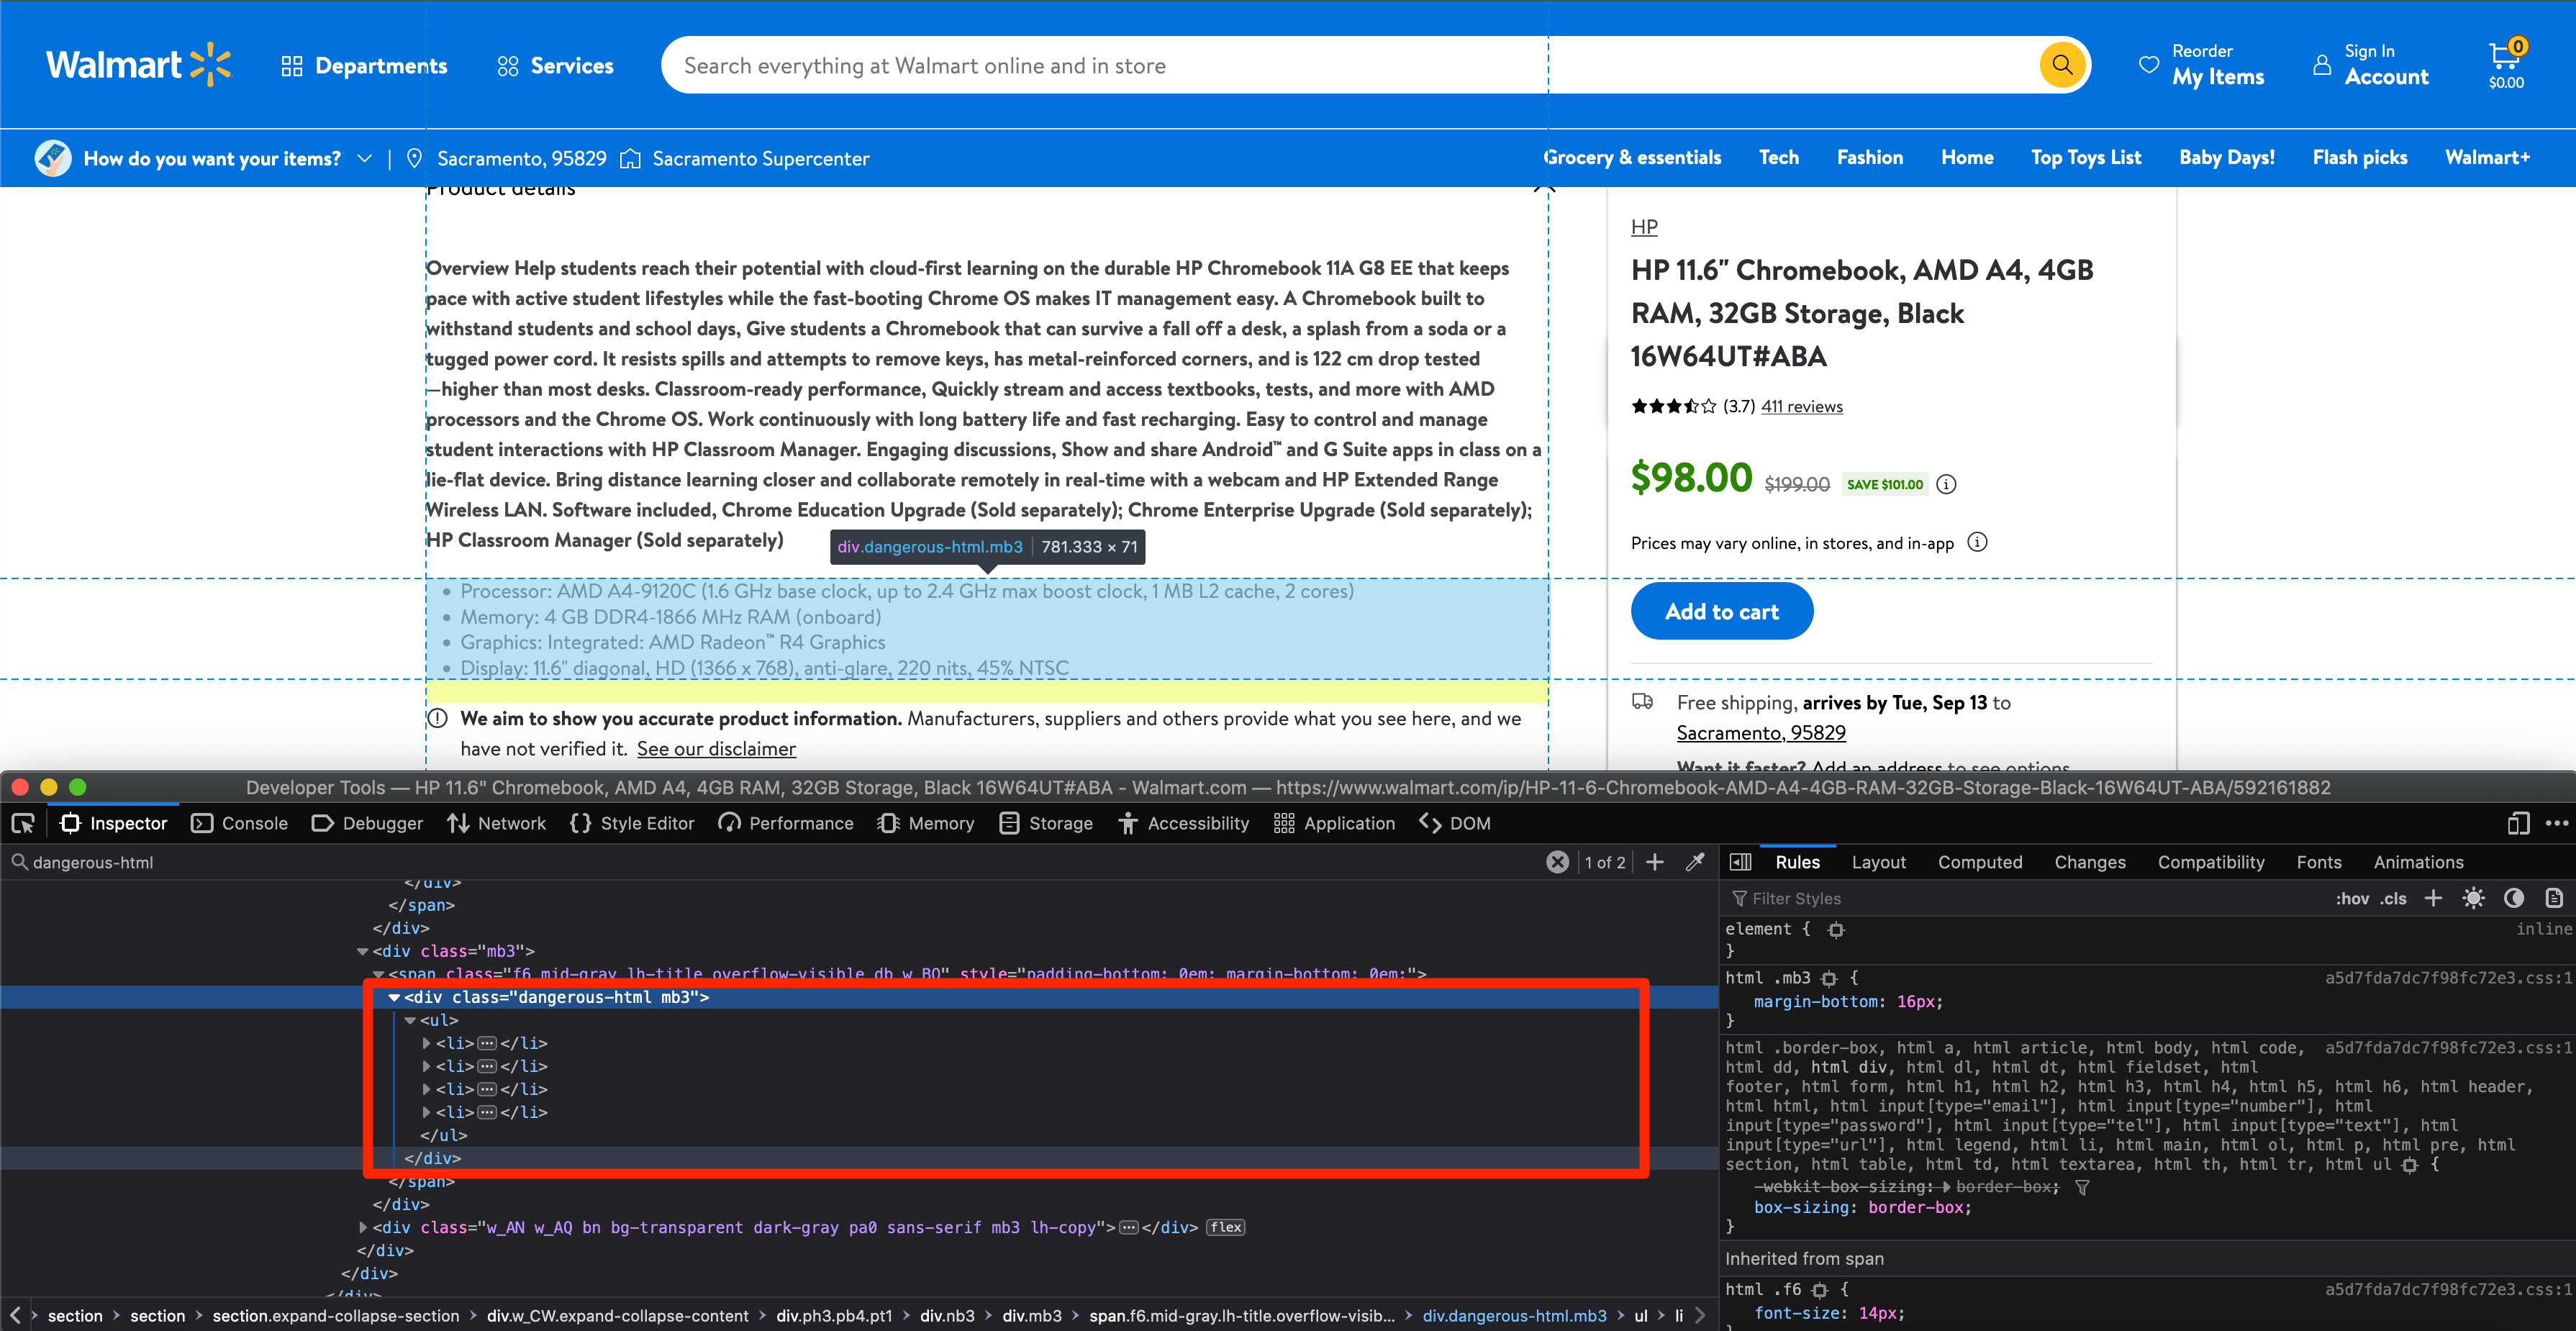Screen dimensions: 2576x1331
Task: Toggle the .cls classes panel
Action: pyautogui.click(x=2393, y=898)
